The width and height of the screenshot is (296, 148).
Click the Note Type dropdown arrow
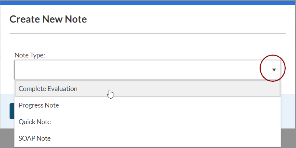click(x=274, y=70)
